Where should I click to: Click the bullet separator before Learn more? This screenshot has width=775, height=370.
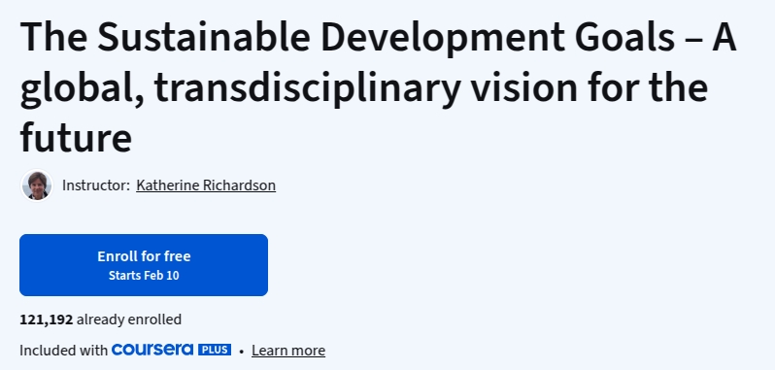click(x=241, y=352)
